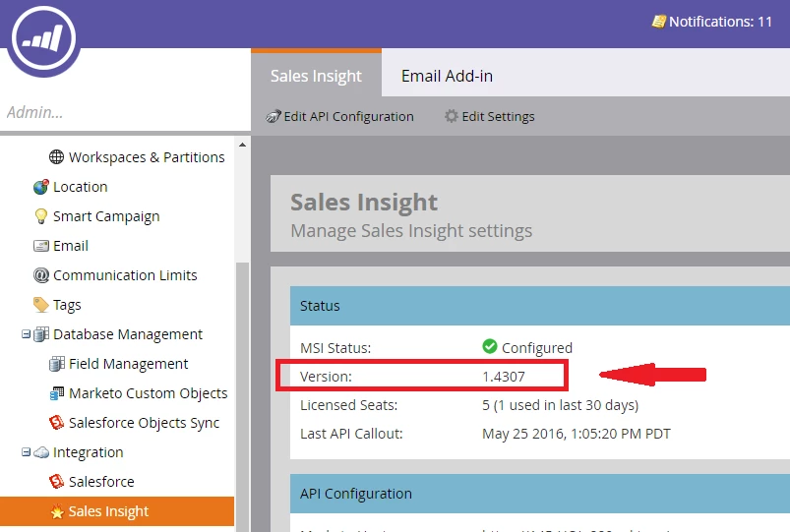Open Edit Settings
This screenshot has width=790, height=532.
click(489, 116)
